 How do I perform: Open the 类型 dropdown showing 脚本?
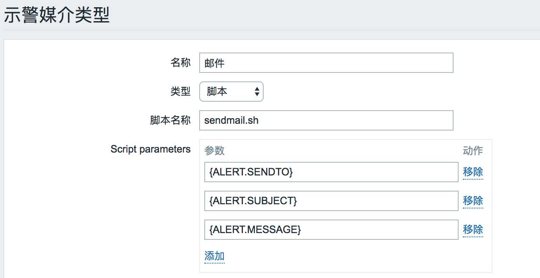click(x=231, y=92)
